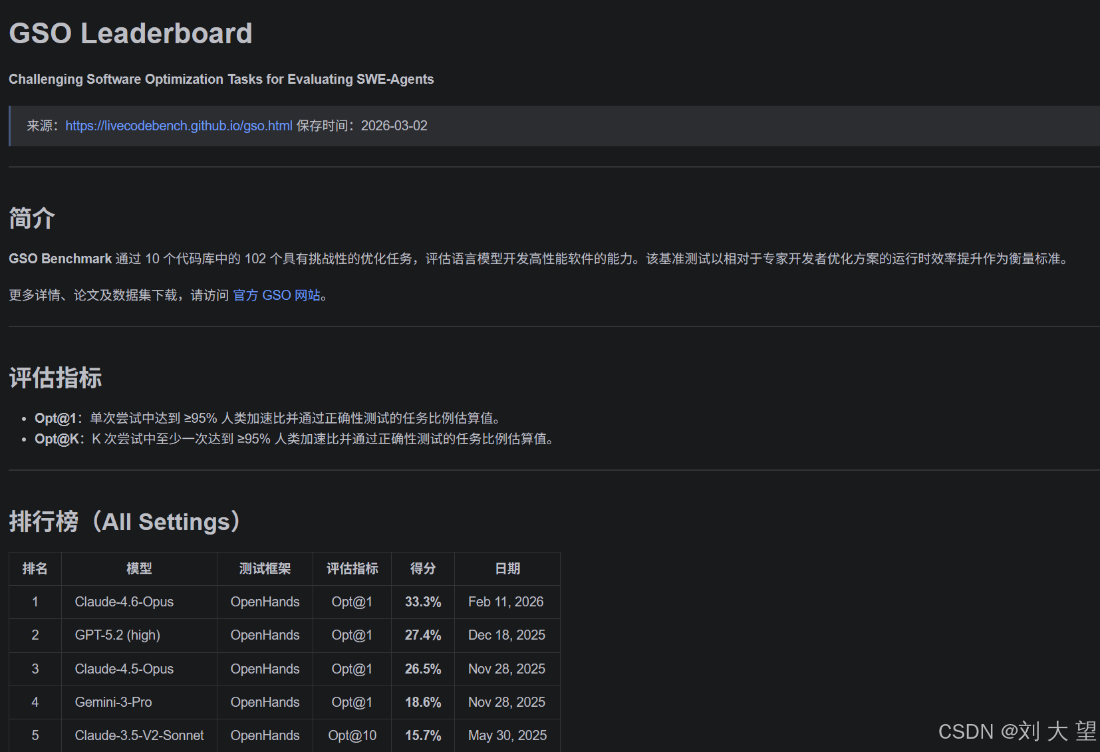Click the 27.4% score cell
The width and height of the screenshot is (1100, 752).
pos(423,636)
